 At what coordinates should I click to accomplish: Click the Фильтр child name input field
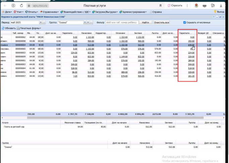click(122, 22)
